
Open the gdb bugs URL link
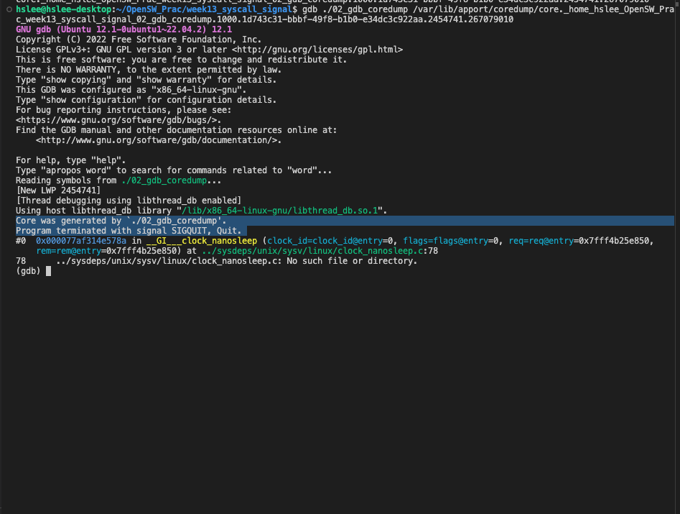116,120
